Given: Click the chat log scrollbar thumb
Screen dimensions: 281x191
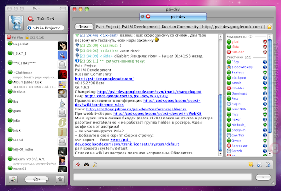Looking at the screenshot, I should pyautogui.click(x=221, y=123).
